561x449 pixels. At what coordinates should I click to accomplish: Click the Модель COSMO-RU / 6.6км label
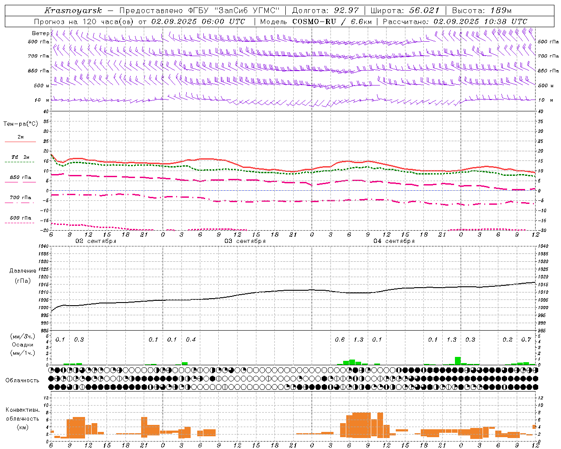[x=316, y=21]
